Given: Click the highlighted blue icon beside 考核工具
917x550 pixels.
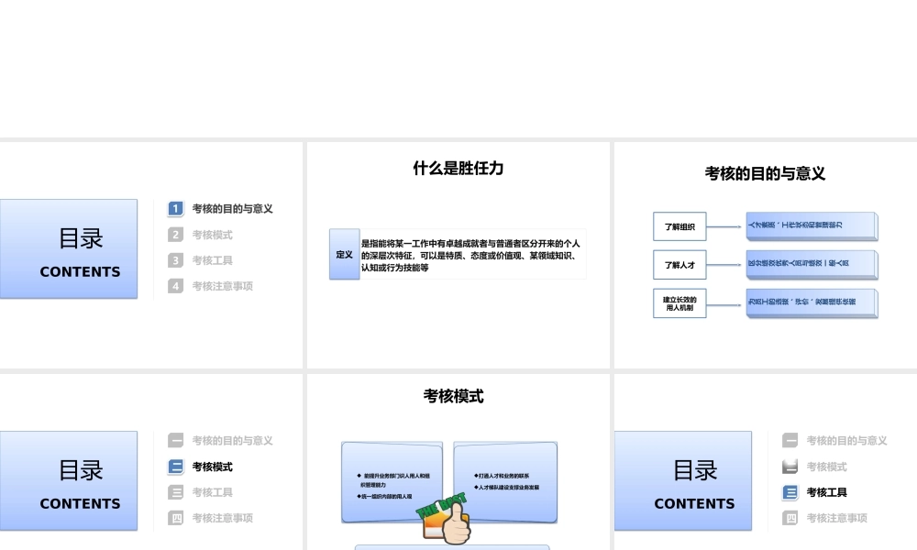Looking at the screenshot, I should [790, 492].
